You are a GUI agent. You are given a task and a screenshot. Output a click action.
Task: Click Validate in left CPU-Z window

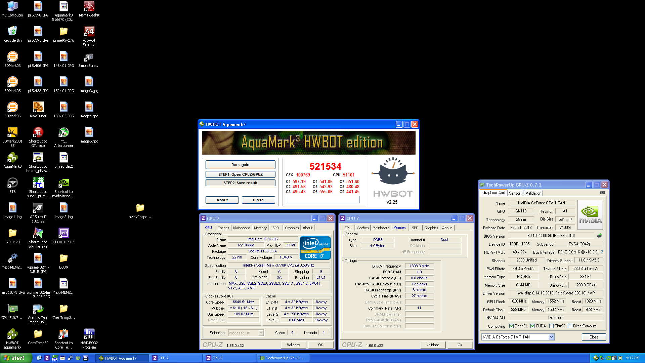(x=293, y=345)
